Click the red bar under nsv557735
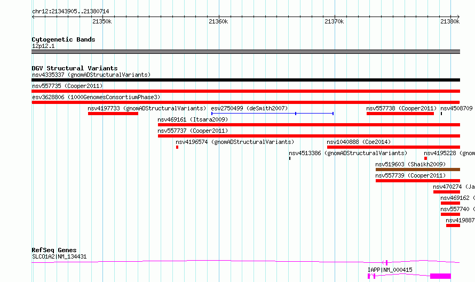 click(x=246, y=91)
